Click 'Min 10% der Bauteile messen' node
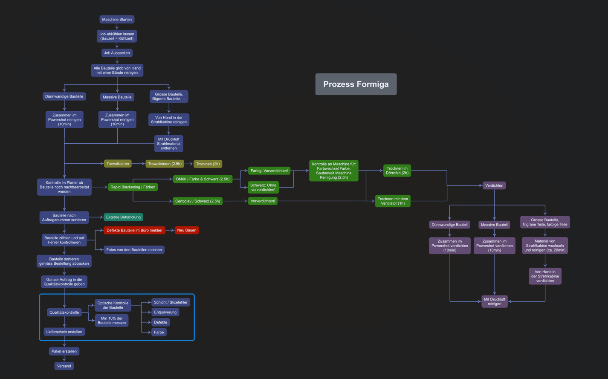This screenshot has width=608, height=379. [x=112, y=321]
